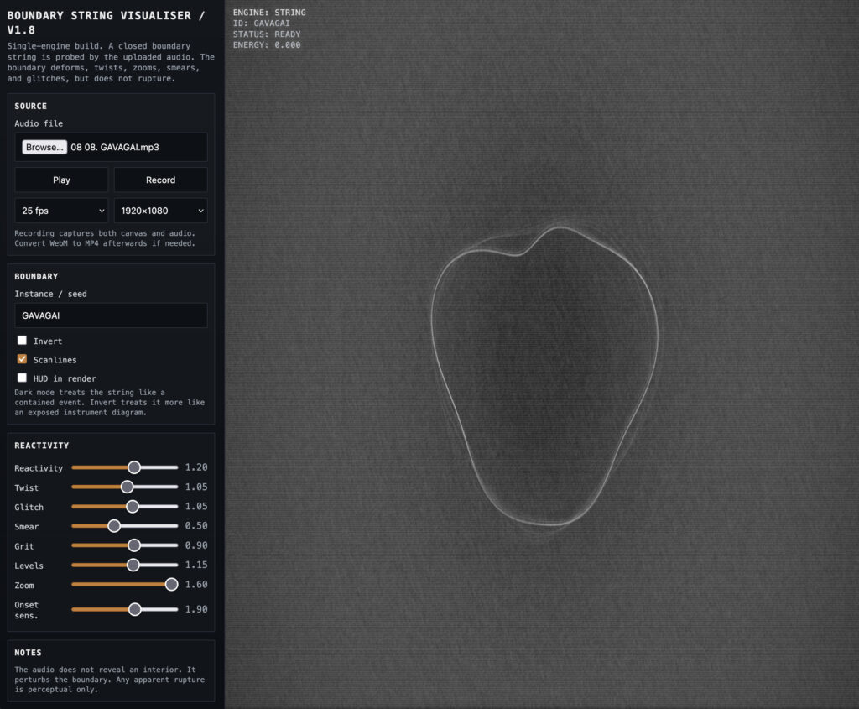Click the Browse... file button
This screenshot has height=709, width=859.
pyautogui.click(x=44, y=147)
